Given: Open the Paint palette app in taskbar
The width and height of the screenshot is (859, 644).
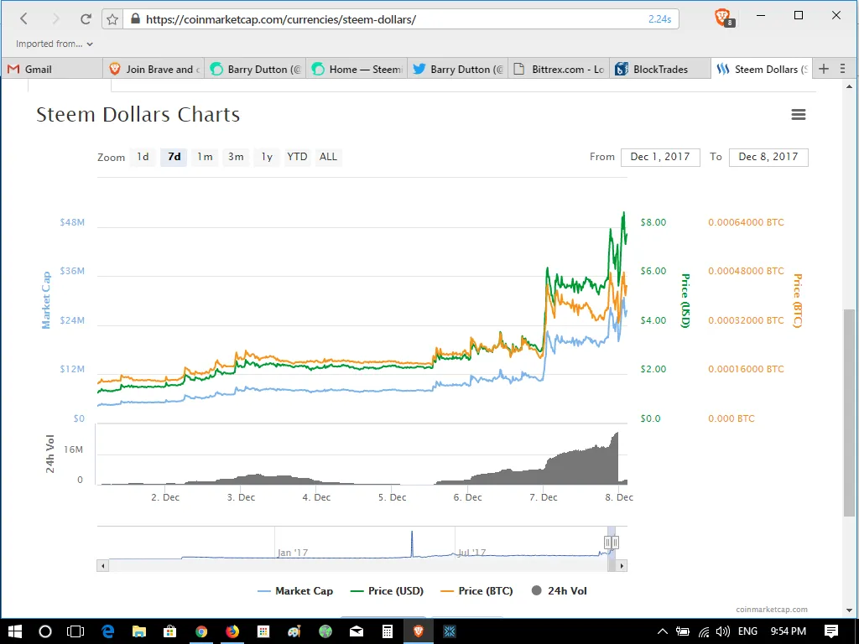Looking at the screenshot, I should (x=294, y=631).
